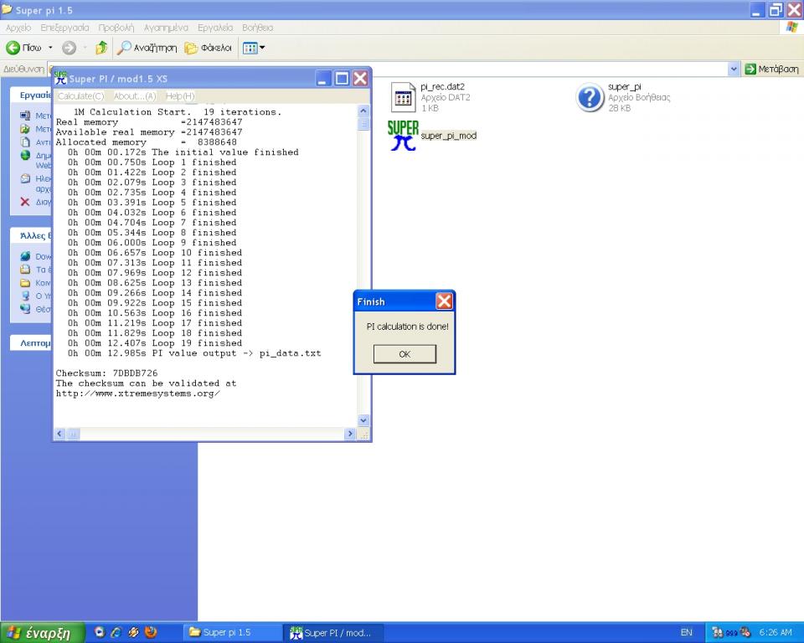This screenshot has height=643, width=804.
Task: Click the Λεπτομ Details panel header
Action: click(31, 343)
